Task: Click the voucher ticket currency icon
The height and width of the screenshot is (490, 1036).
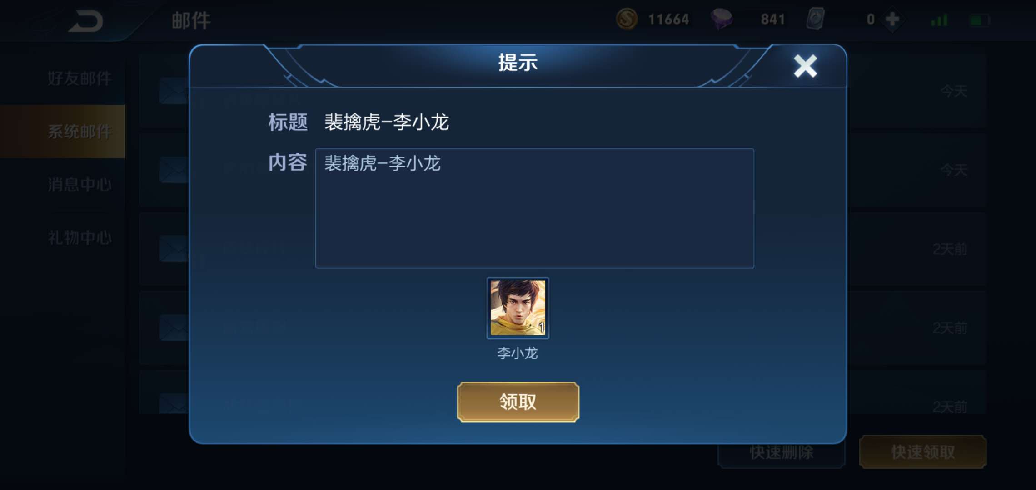Action: coord(816,20)
